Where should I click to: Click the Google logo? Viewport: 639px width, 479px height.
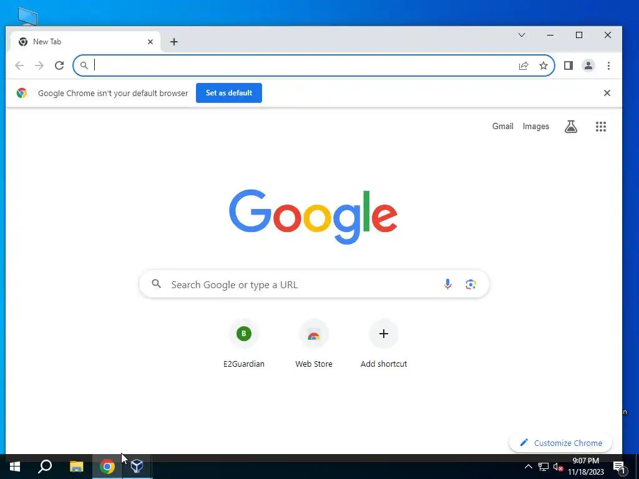pyautogui.click(x=313, y=216)
